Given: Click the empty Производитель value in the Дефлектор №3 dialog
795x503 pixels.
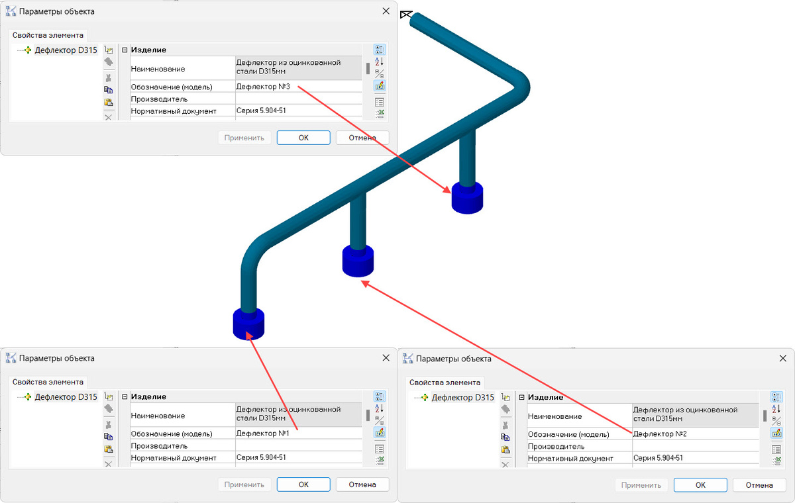Looking at the screenshot, I should (x=299, y=99).
